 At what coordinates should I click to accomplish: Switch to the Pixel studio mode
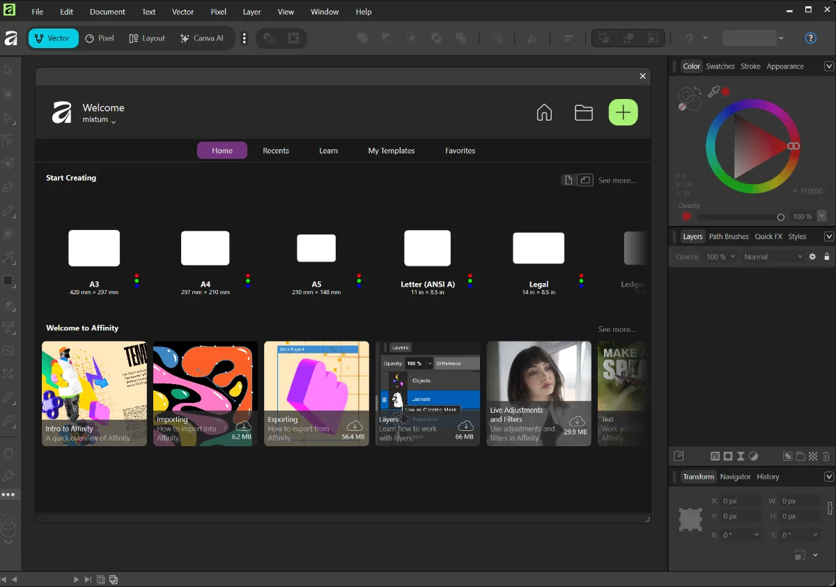click(100, 38)
